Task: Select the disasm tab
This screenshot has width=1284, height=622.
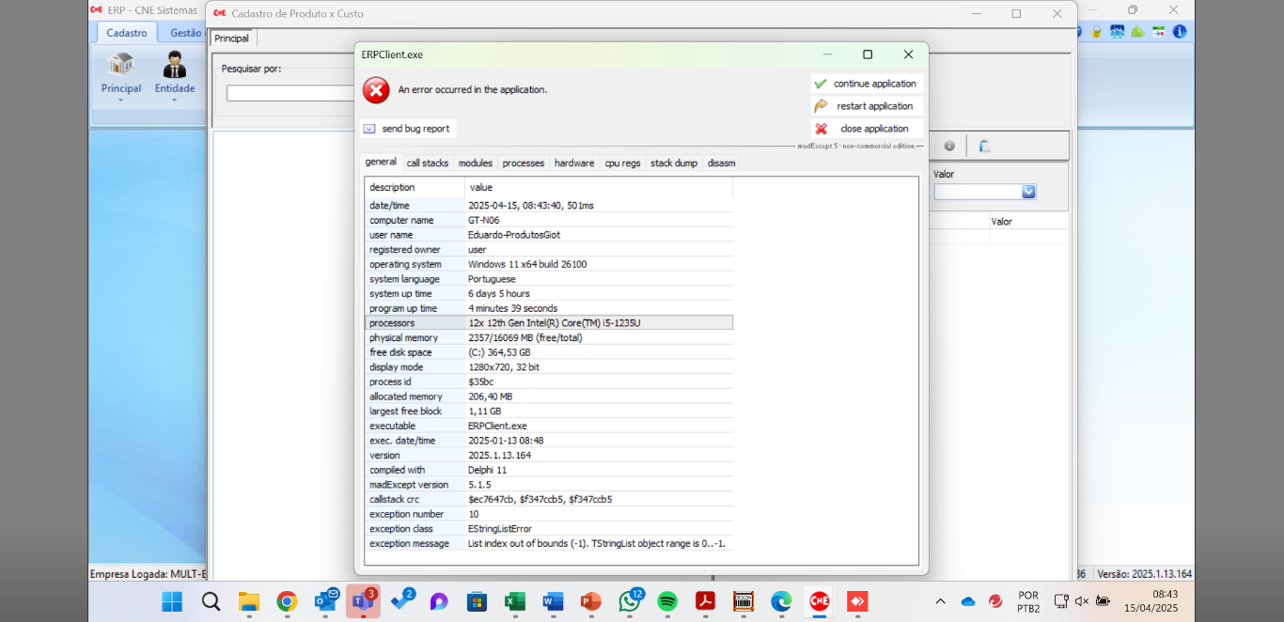Action: tap(721, 163)
